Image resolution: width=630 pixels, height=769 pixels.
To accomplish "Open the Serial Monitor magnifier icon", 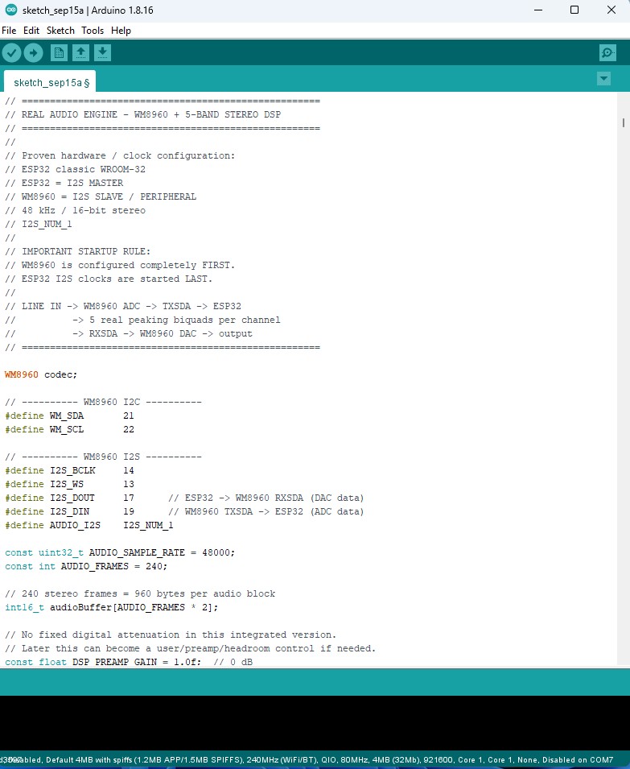I will click(x=607, y=52).
